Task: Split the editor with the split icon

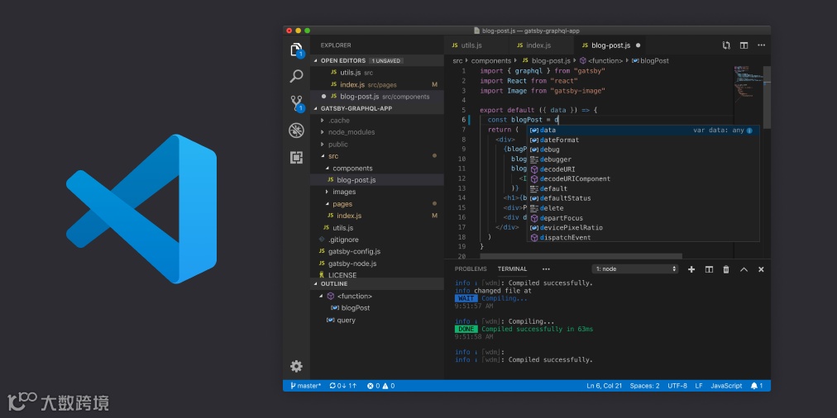Action: (744, 45)
